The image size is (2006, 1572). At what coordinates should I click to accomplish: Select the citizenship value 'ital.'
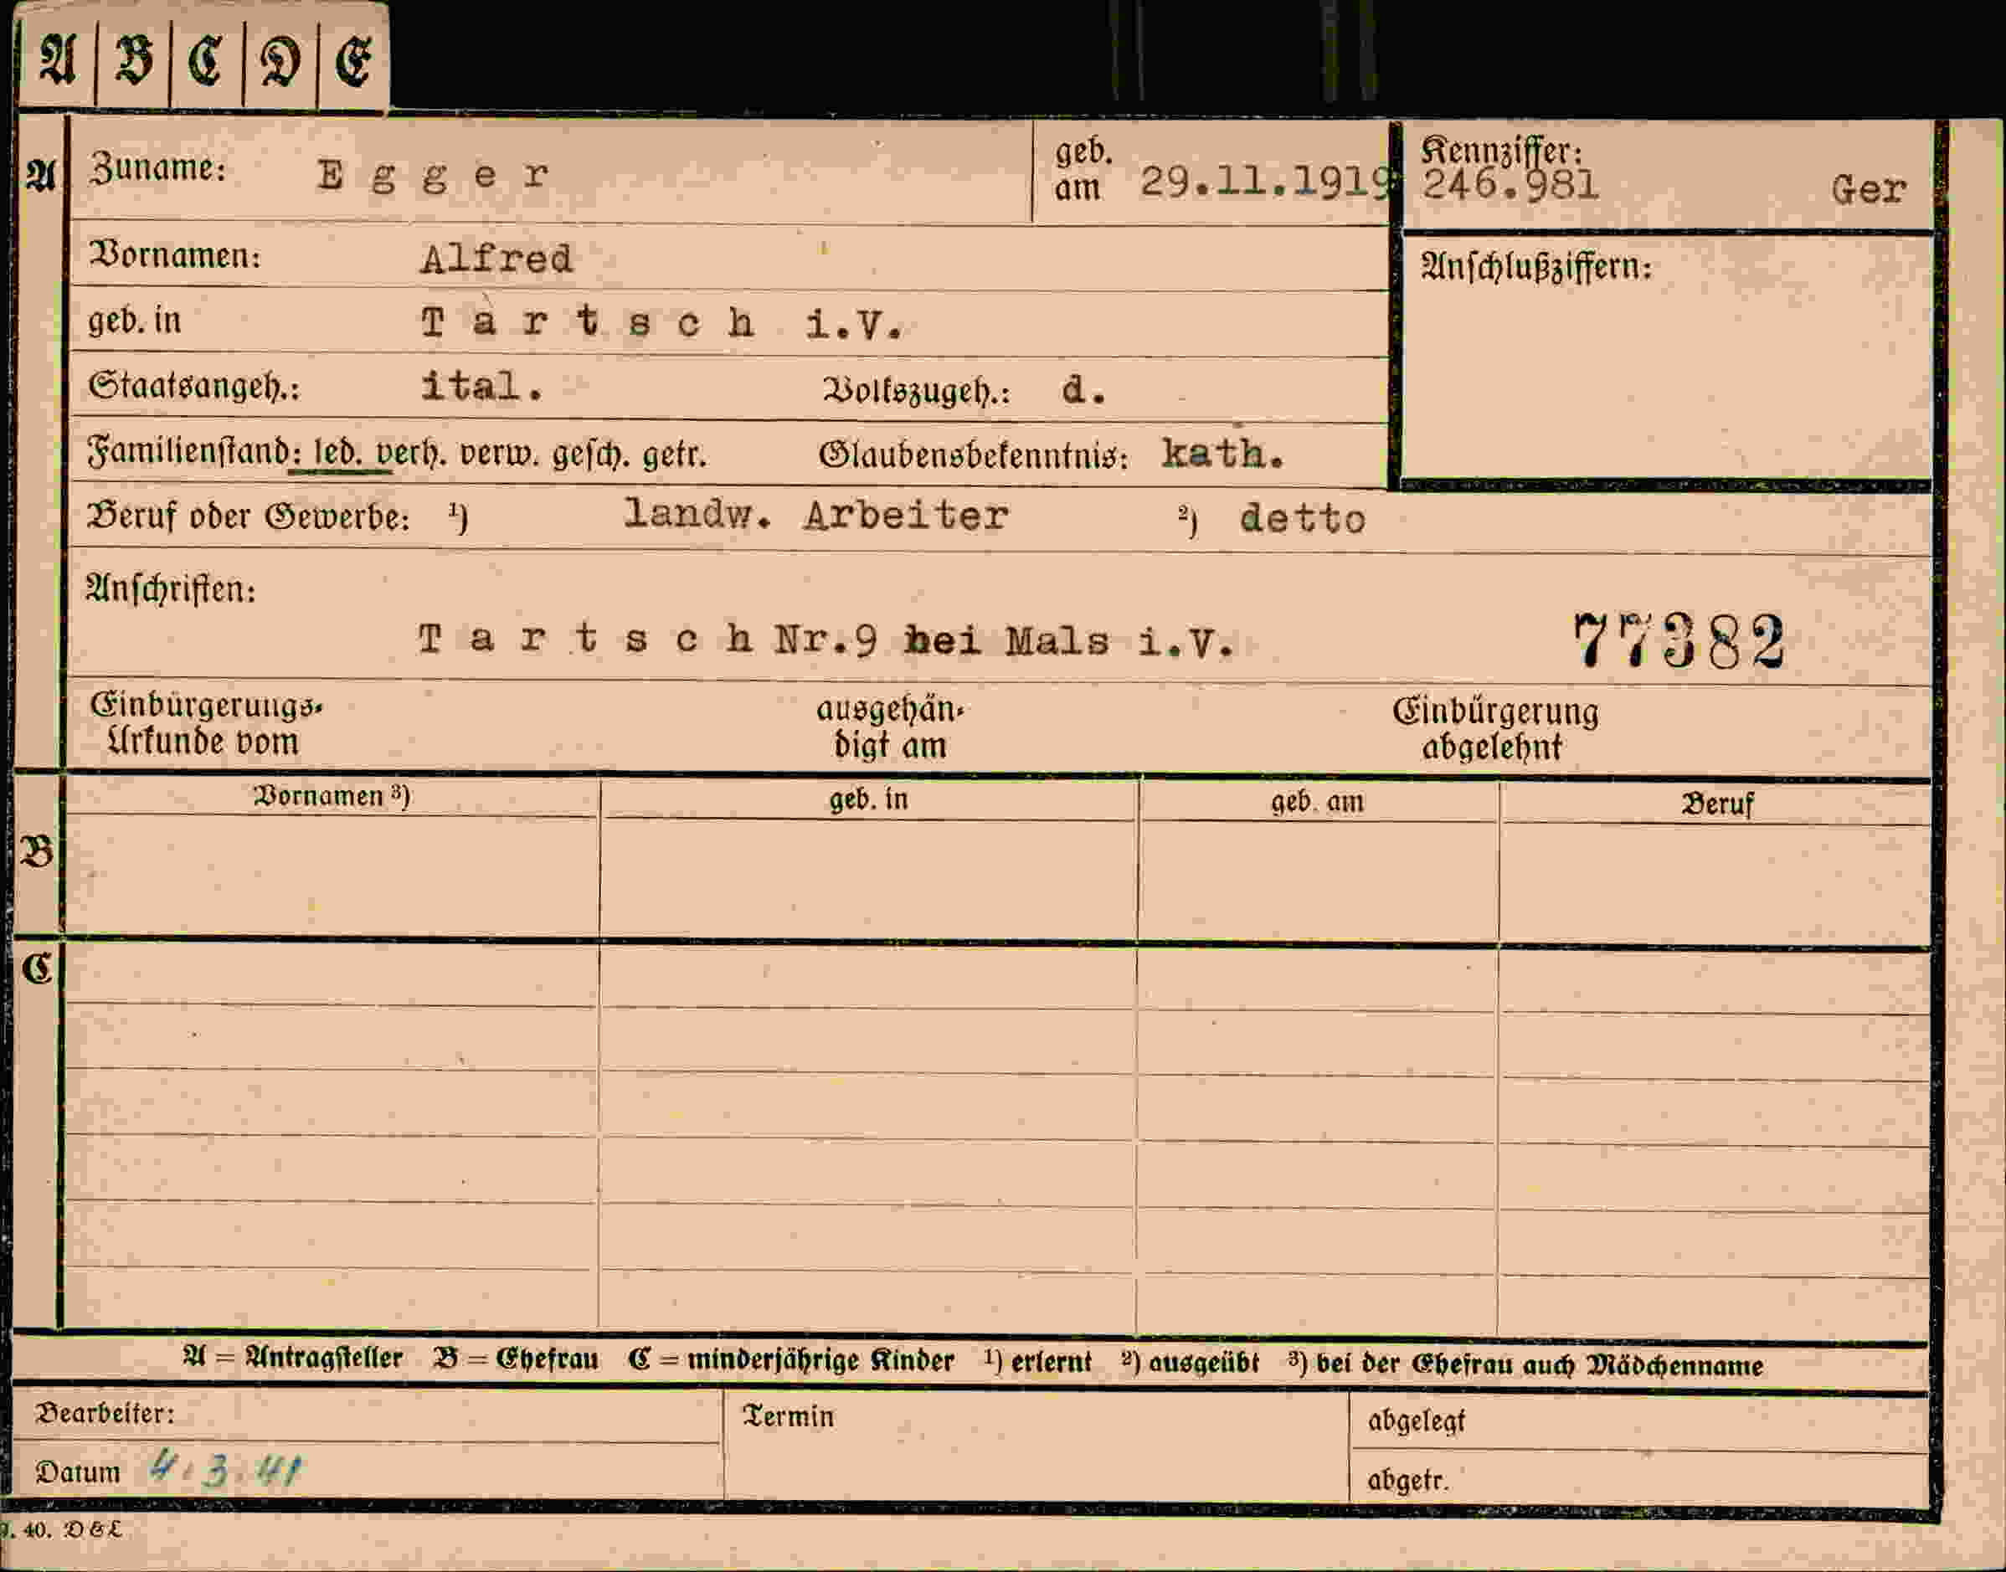coord(482,386)
